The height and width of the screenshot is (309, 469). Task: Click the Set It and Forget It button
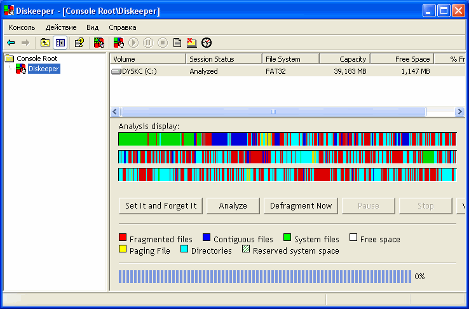pos(161,206)
